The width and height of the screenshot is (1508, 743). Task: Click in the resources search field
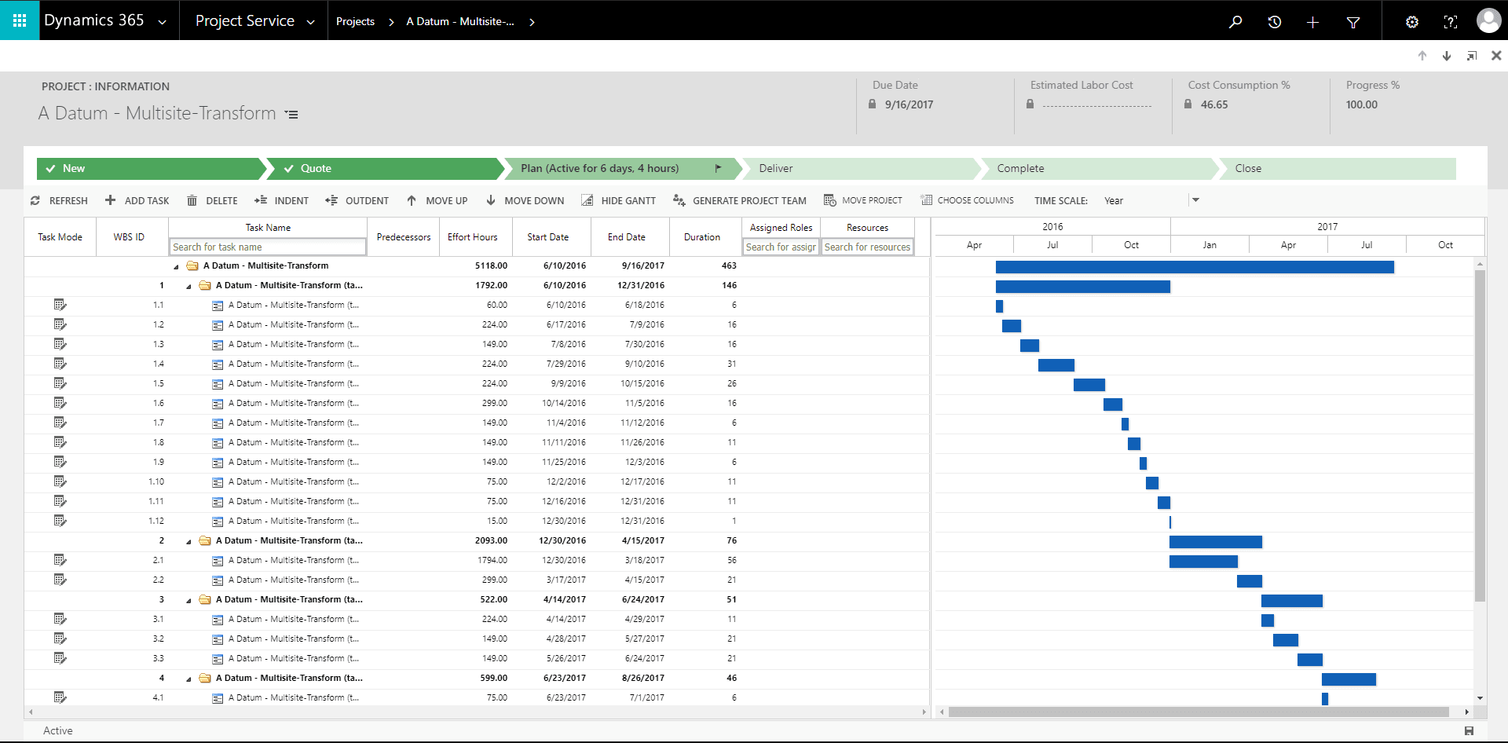pos(867,247)
